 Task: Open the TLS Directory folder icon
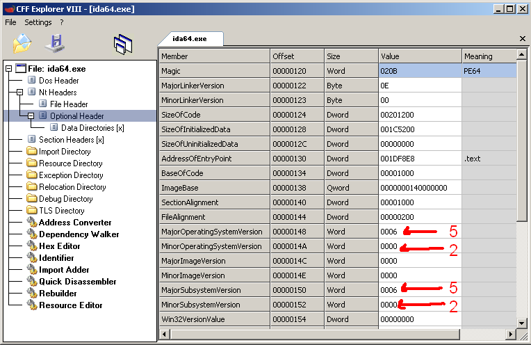(x=32, y=211)
